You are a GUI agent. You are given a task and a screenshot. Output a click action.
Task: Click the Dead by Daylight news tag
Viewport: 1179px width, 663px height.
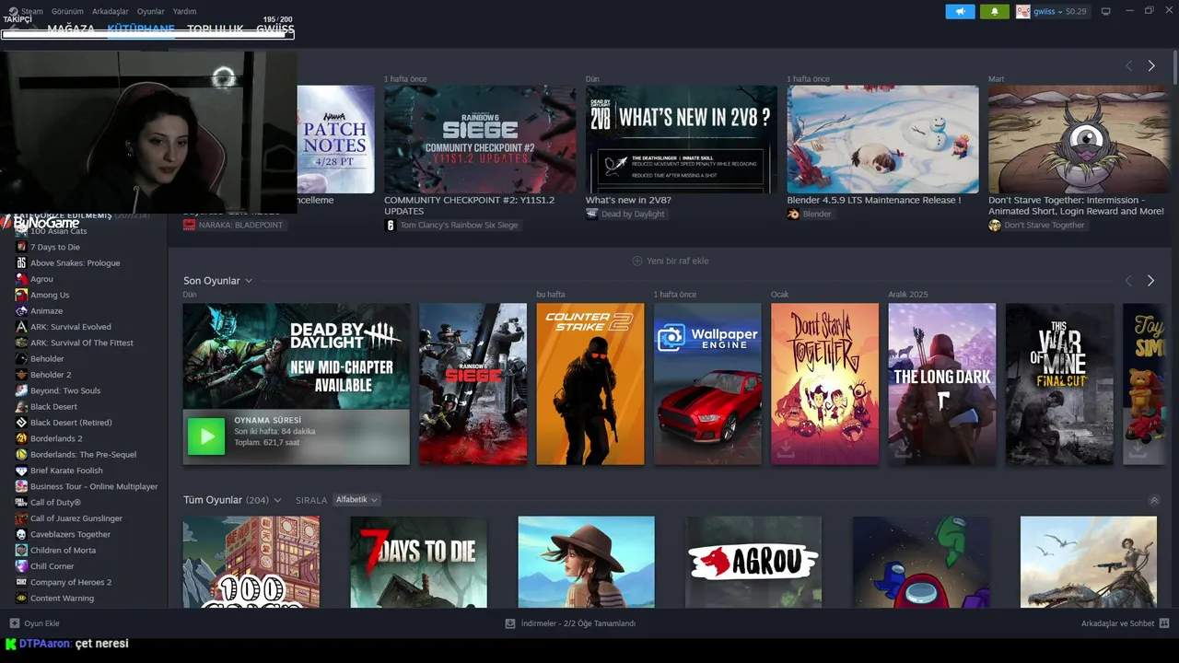coord(625,214)
